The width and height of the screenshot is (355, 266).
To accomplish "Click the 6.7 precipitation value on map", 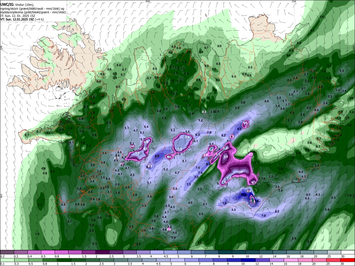I will (x=224, y=135).
